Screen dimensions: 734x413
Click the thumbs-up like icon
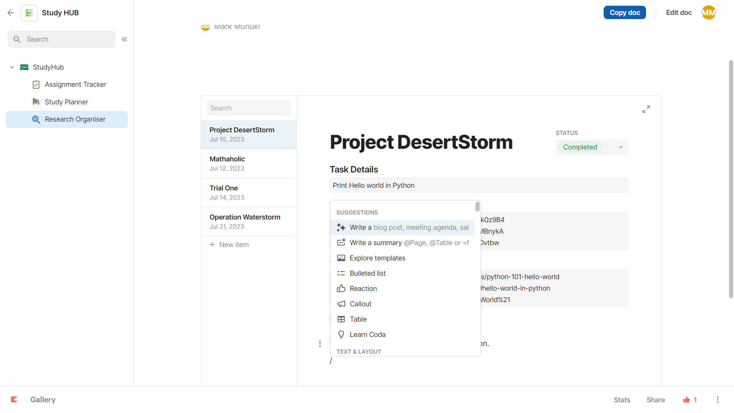click(x=687, y=400)
